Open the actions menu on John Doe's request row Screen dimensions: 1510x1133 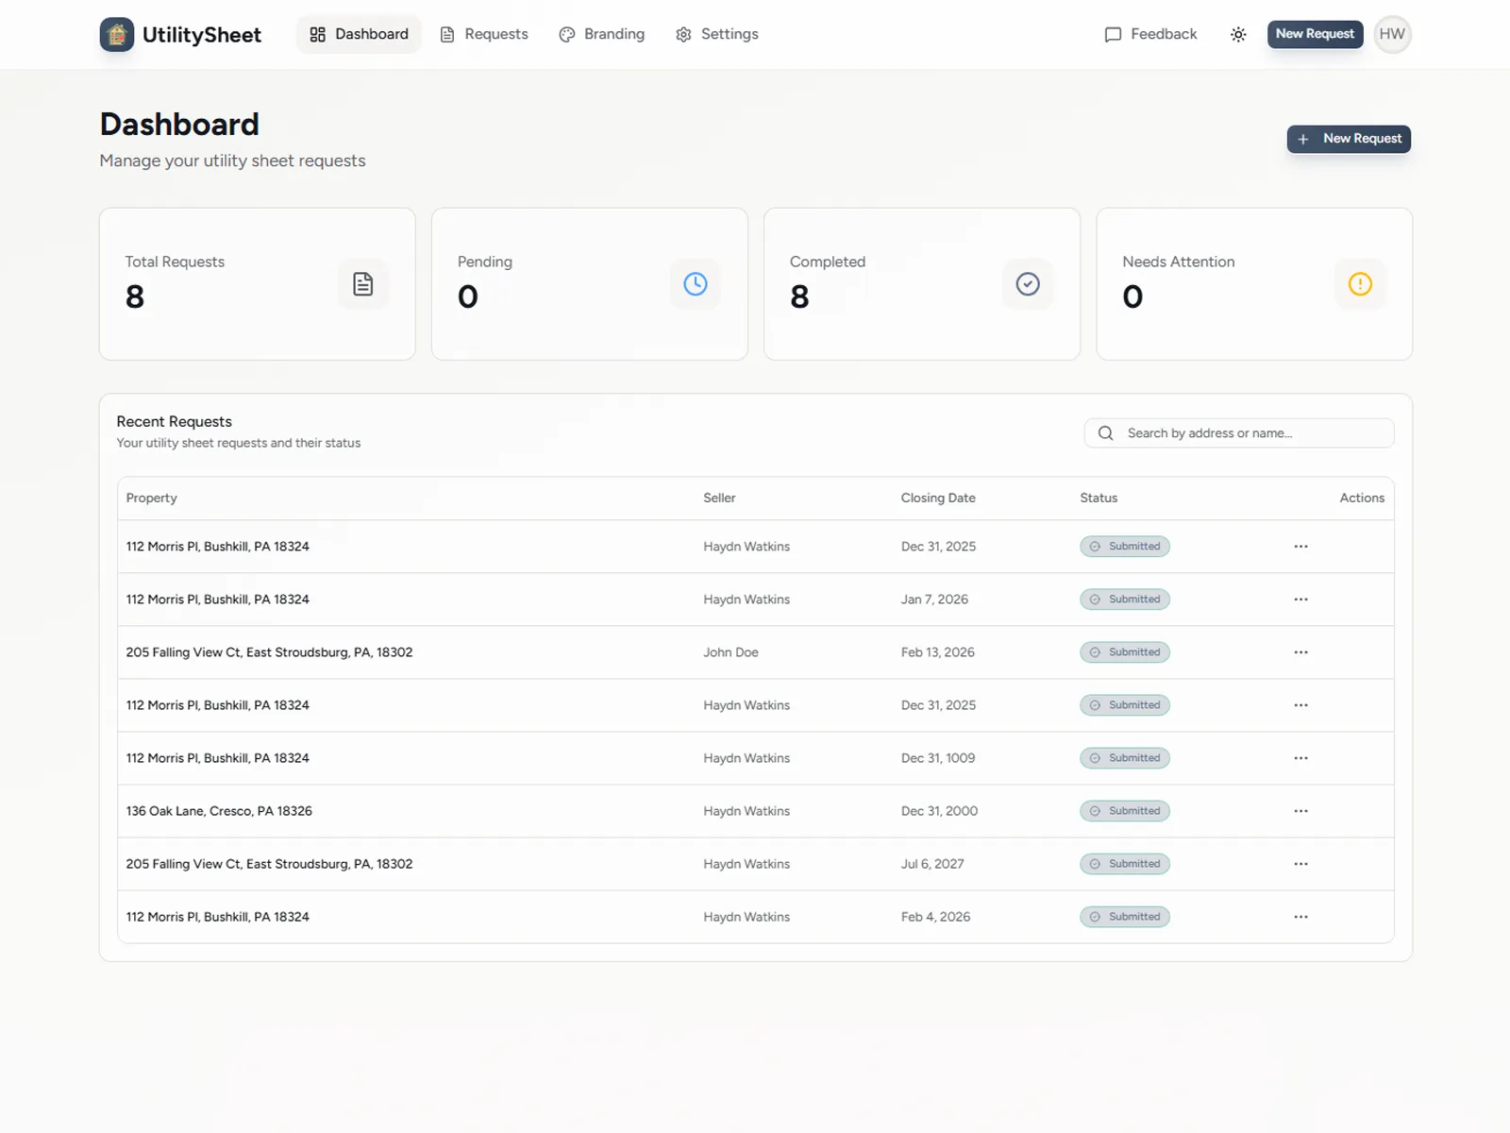1300,651
